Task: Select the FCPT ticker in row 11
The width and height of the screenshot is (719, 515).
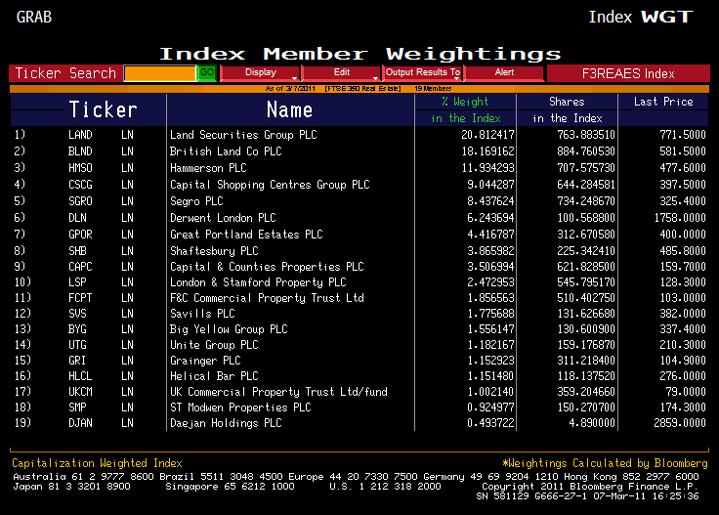Action: 80,298
